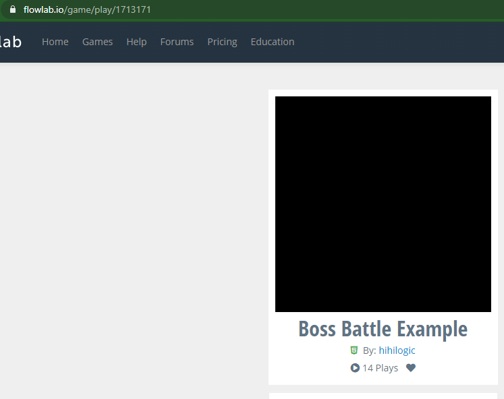Image resolution: width=504 pixels, height=399 pixels.
Task: Open hihilogic author profile link
Action: (x=397, y=350)
